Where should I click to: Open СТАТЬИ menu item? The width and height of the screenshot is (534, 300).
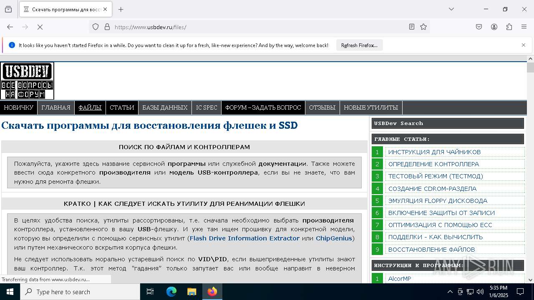point(122,107)
